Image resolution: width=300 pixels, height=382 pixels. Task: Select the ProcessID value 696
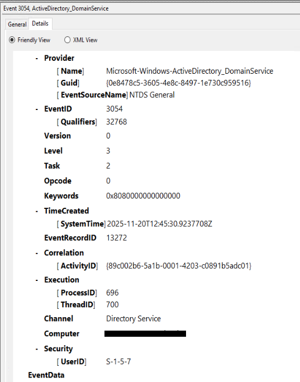coord(112,293)
